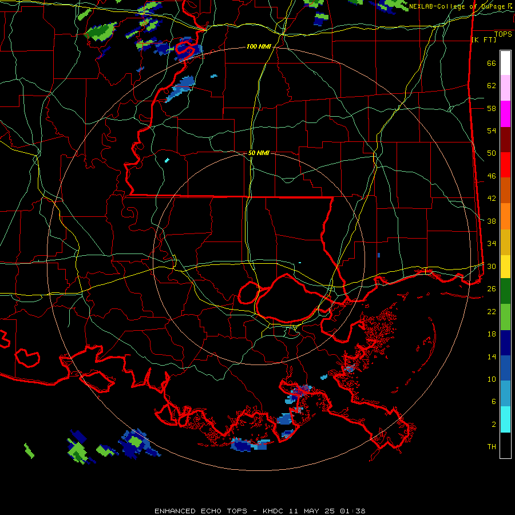Image resolution: width=515 pixels, height=515 pixels.
Task: Click the 18 scale label
Action: (492, 334)
